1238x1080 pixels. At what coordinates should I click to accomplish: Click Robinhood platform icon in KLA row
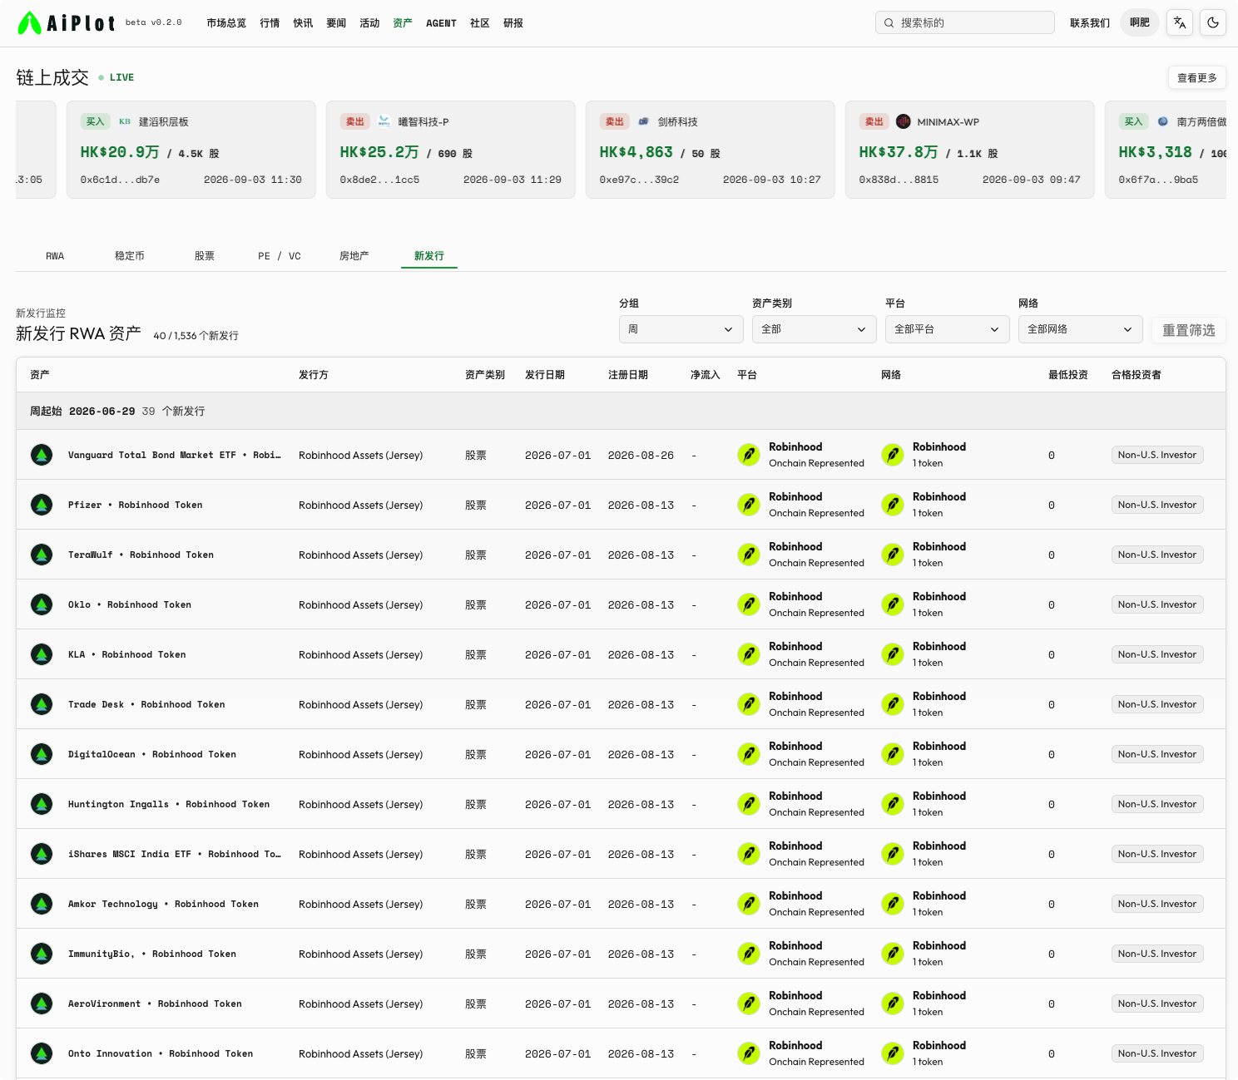click(x=749, y=654)
